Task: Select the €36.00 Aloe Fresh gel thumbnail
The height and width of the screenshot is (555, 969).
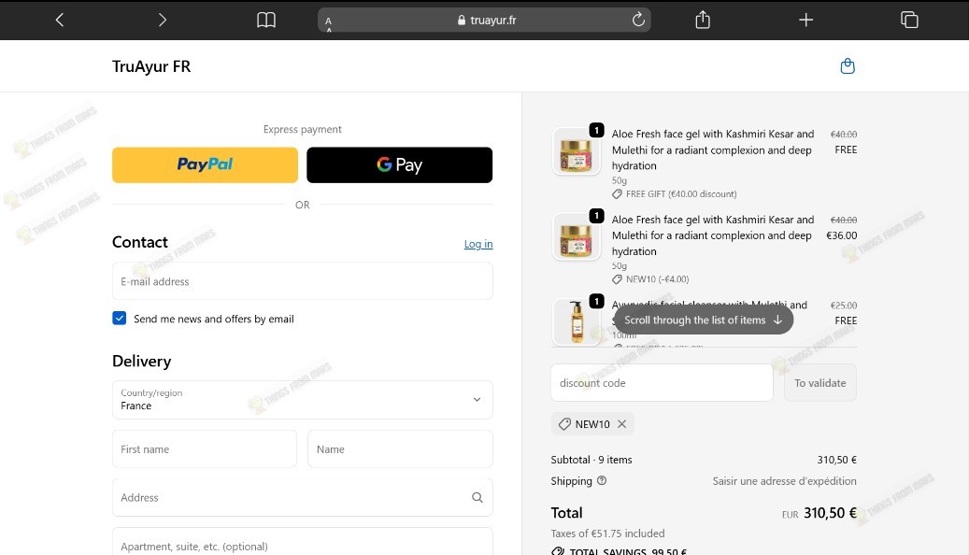Action: pos(576,236)
